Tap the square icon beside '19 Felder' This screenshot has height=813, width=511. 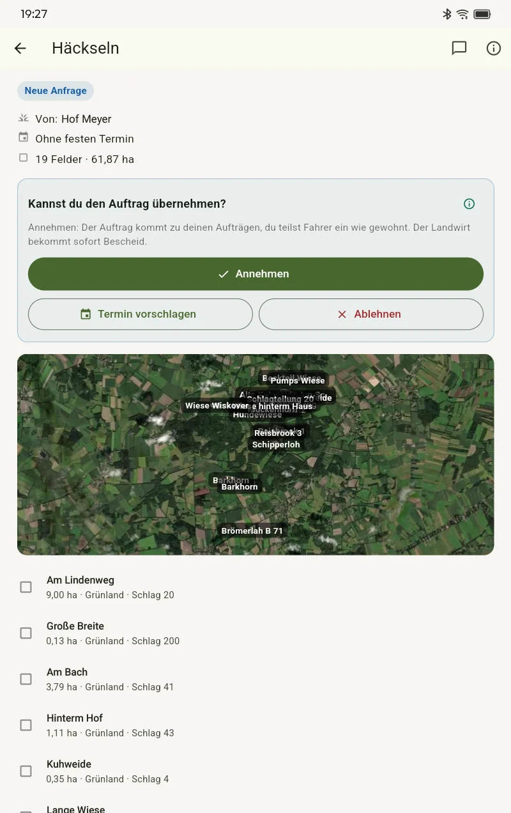tap(24, 157)
